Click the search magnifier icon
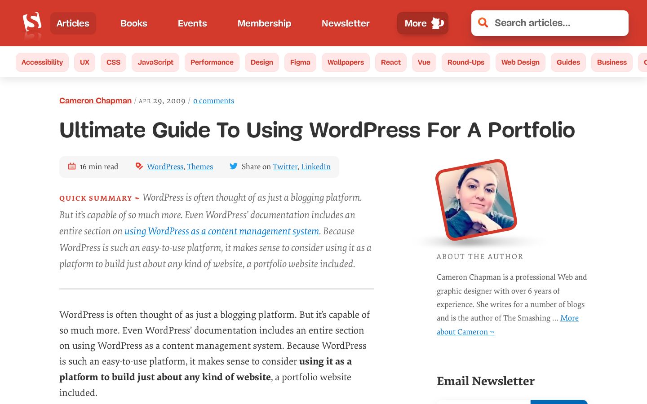This screenshot has width=647, height=404. 483,23
